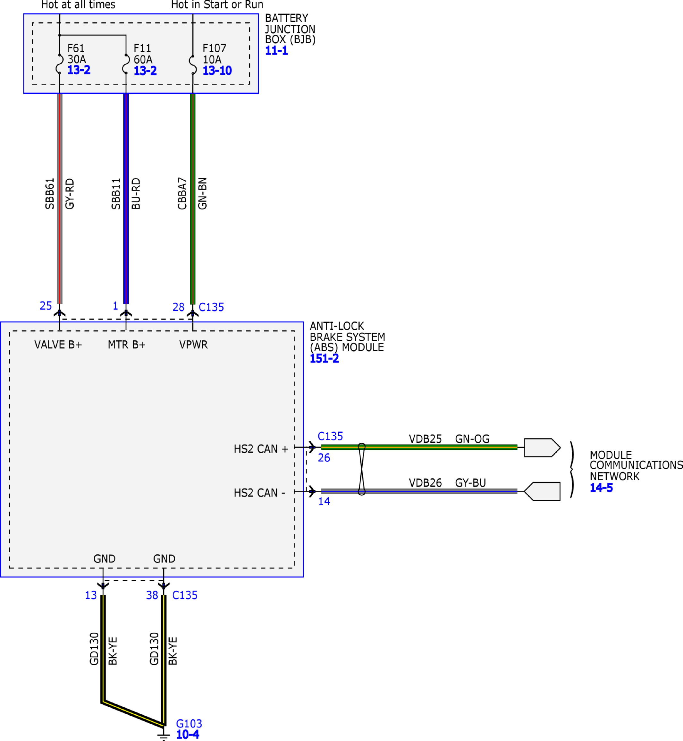The image size is (683, 741).
Task: Click the GY-RD wire color label
Action: 70,194
